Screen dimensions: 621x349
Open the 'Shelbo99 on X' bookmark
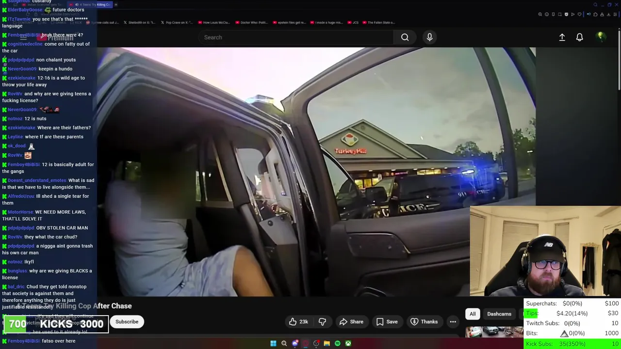tap(139, 22)
